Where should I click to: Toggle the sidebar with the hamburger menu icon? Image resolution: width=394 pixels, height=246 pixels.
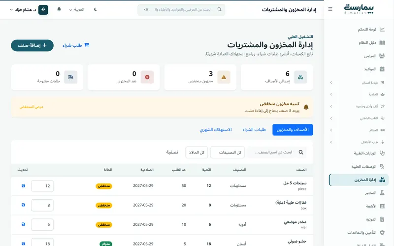tap(330, 9)
